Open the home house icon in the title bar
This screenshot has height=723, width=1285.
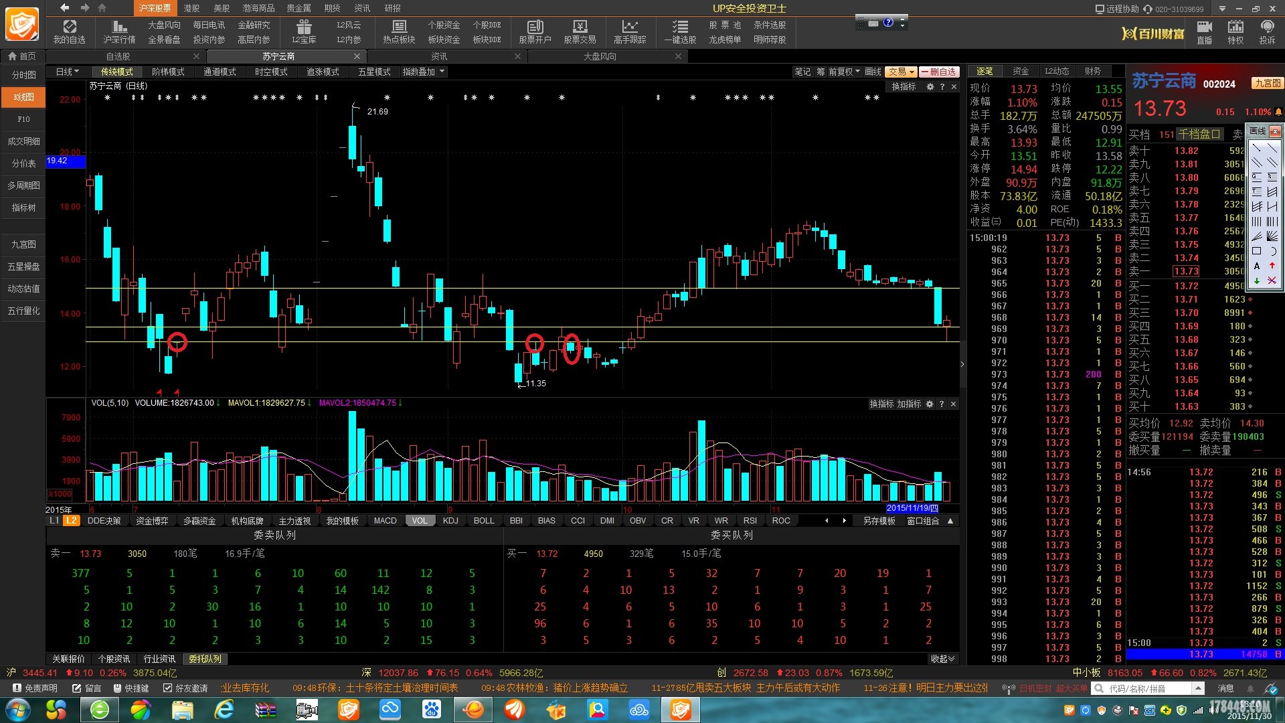click(x=102, y=8)
